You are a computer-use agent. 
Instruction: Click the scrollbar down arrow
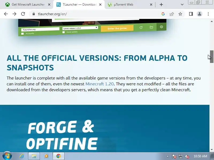pyautogui.click(x=212, y=150)
